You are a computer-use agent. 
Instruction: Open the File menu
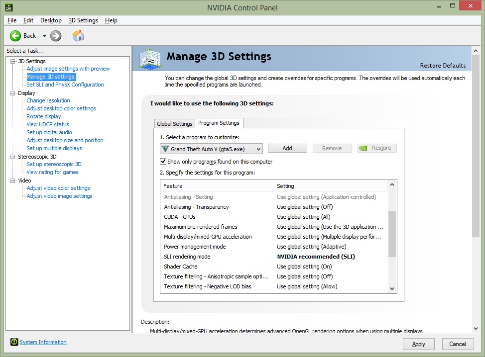click(12, 20)
